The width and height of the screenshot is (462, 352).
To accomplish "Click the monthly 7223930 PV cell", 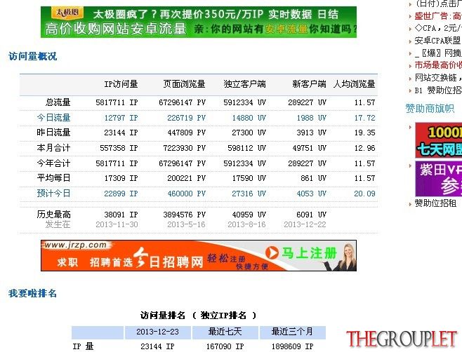I will (184, 148).
